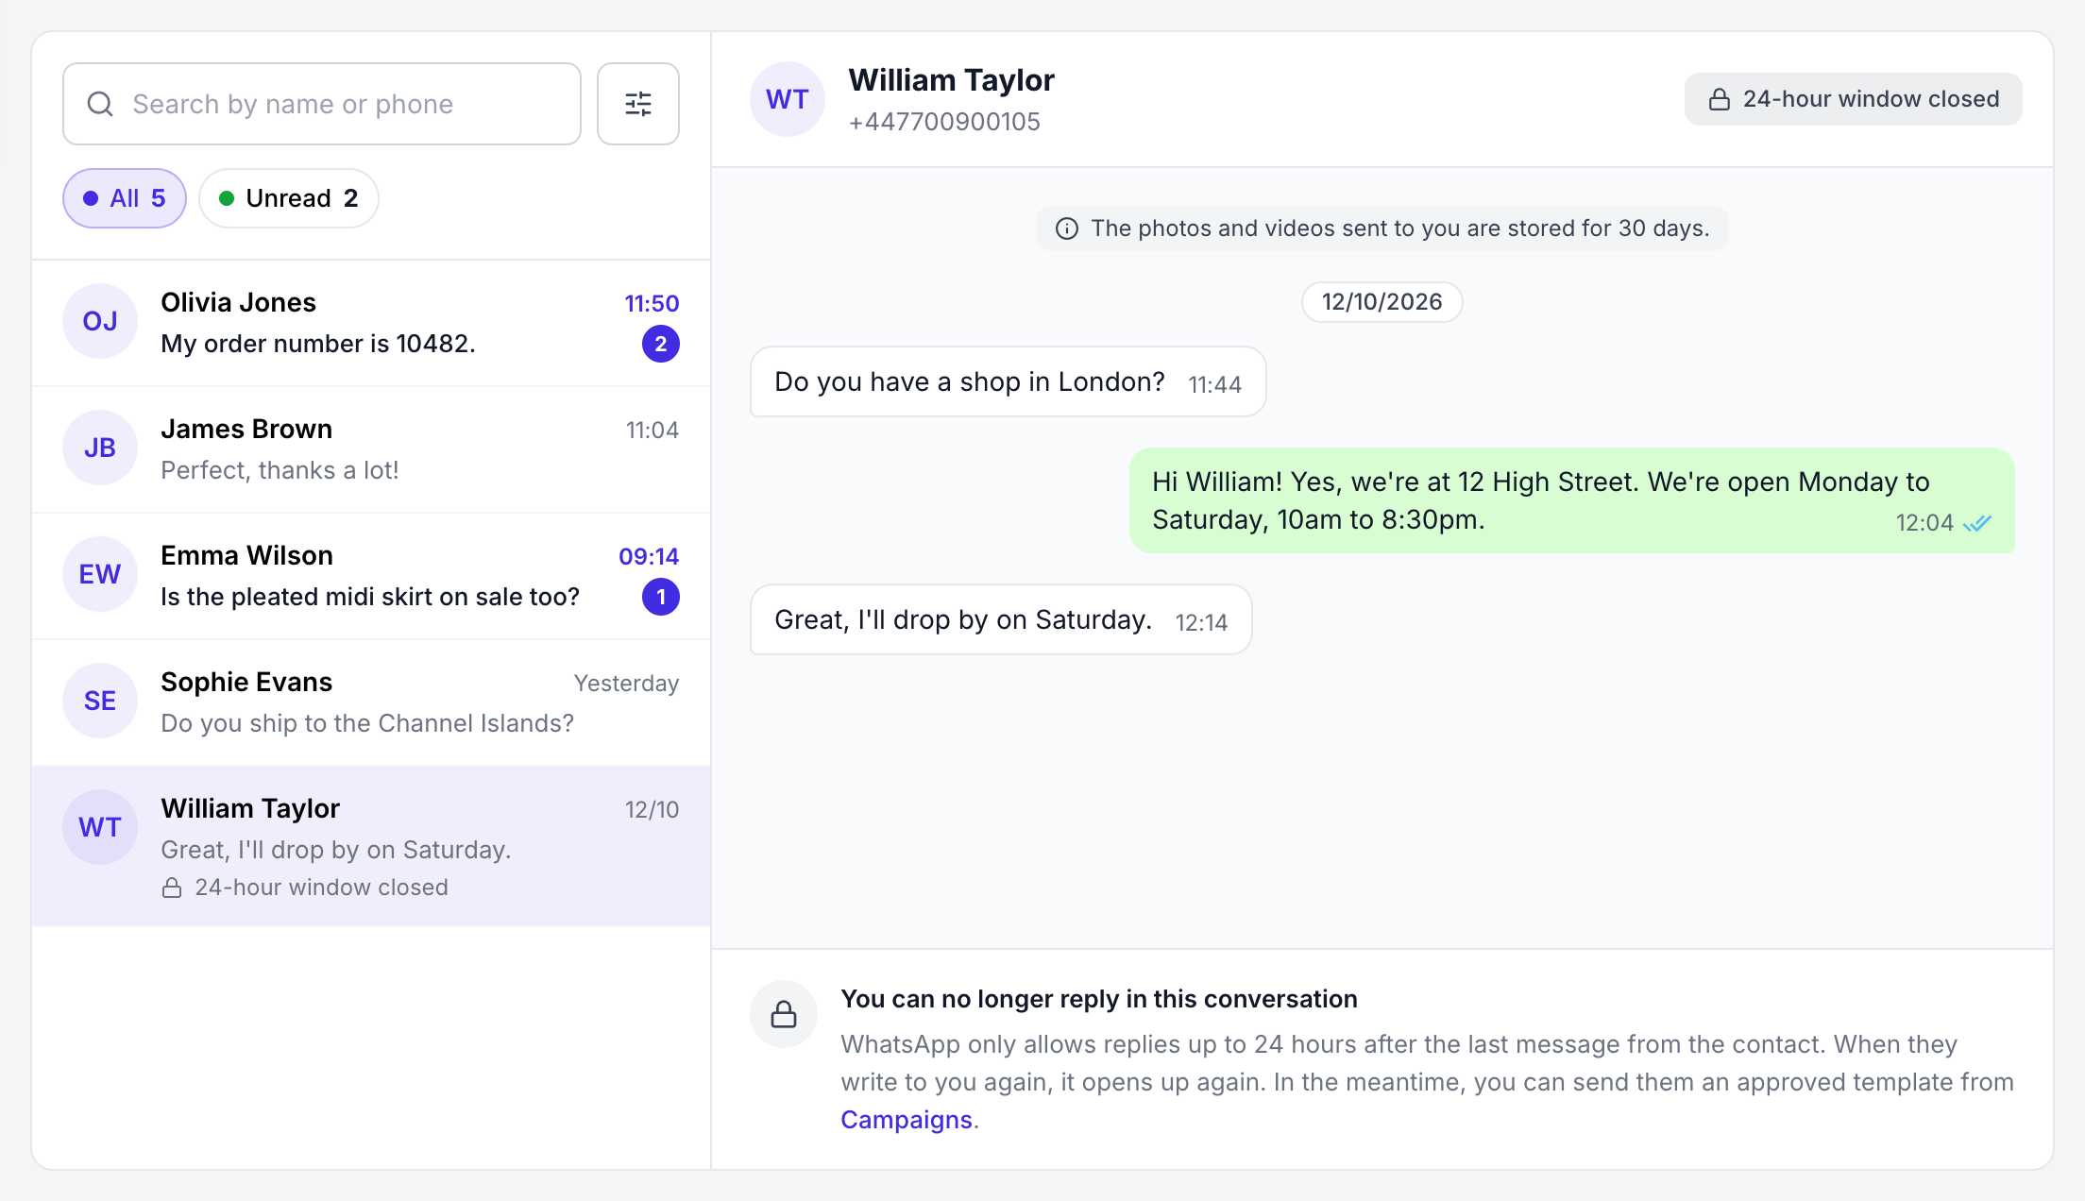2085x1201 pixels.
Task: Select William Taylor's name in the conversation list
Action: point(250,808)
